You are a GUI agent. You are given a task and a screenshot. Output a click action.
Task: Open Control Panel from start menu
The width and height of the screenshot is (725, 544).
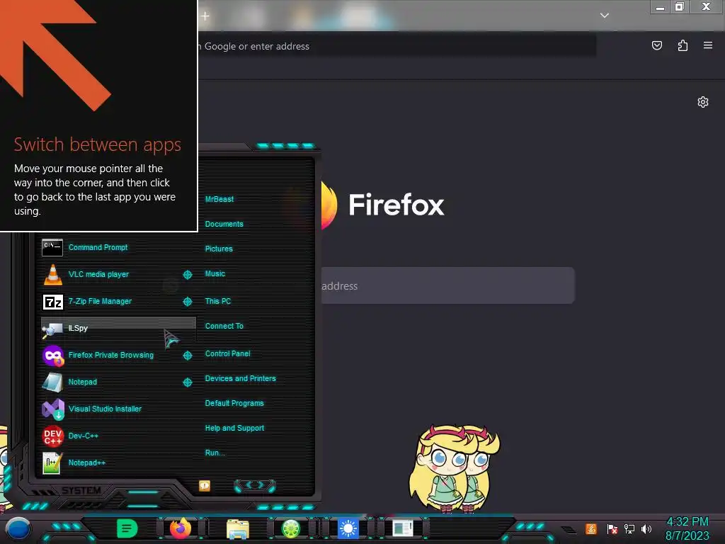pyautogui.click(x=227, y=353)
